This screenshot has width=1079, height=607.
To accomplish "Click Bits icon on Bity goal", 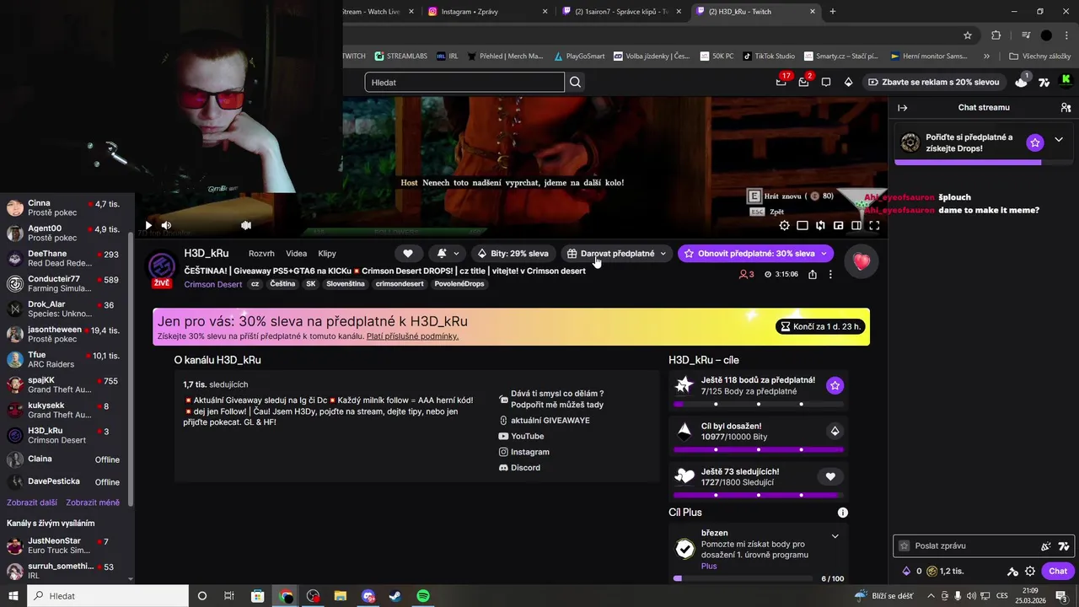I will [x=835, y=431].
